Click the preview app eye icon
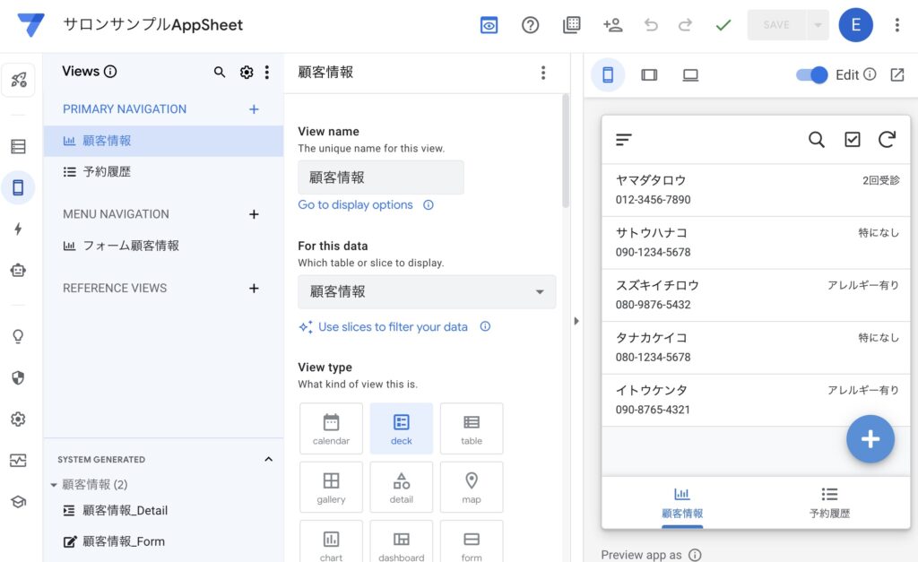Screen dimensions: 918x562 coord(489,25)
